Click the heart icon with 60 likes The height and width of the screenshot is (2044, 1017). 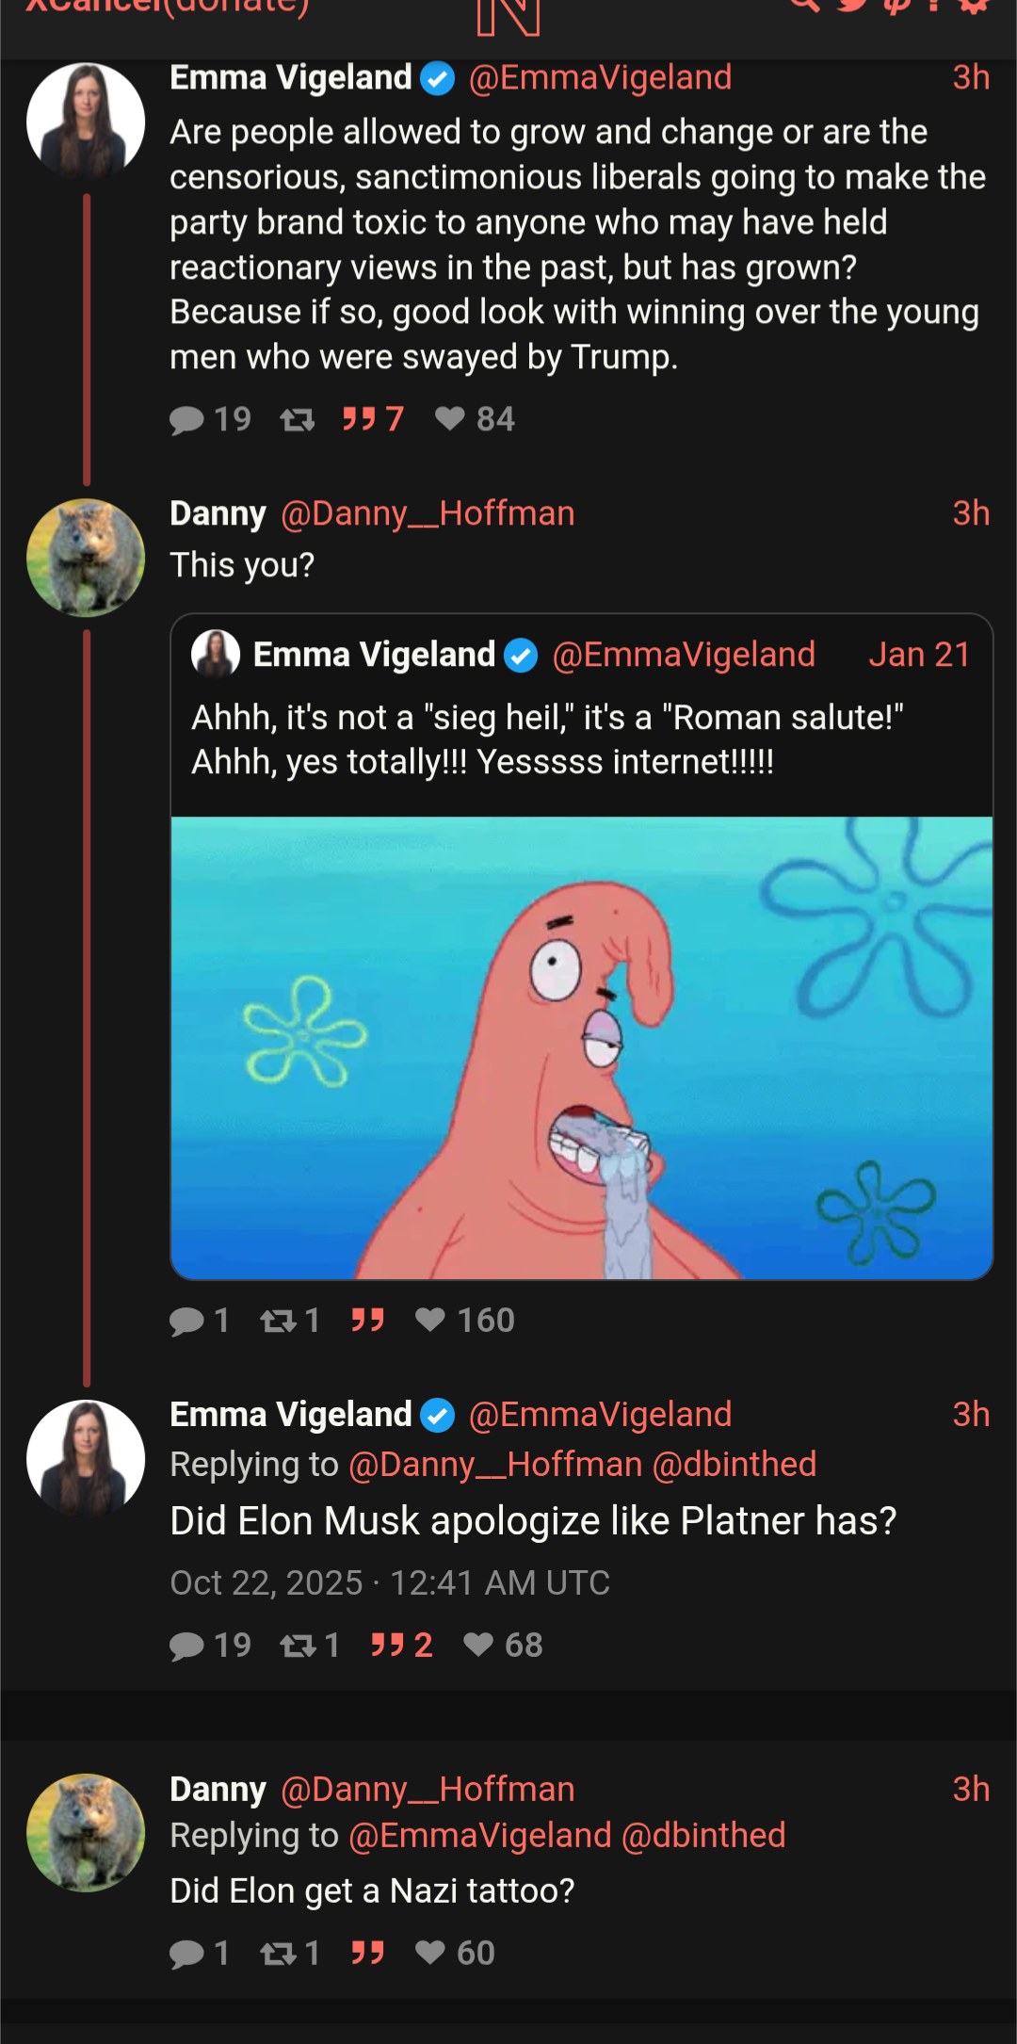pyautogui.click(x=430, y=1953)
